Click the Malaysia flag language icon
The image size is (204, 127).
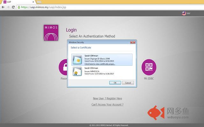[184, 13]
